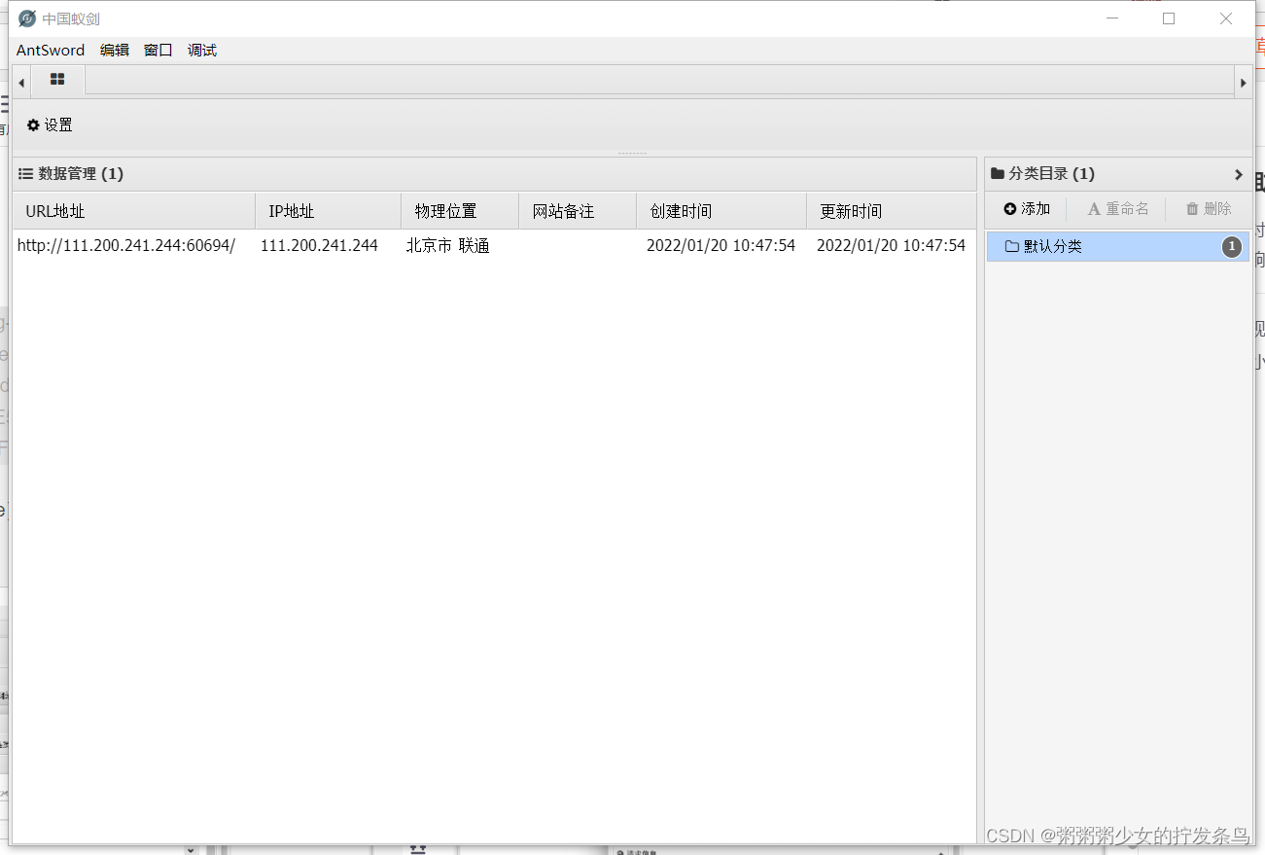The height and width of the screenshot is (855, 1265).
Task: Maximize the 中国蚁剑 window
Action: coord(1169,18)
